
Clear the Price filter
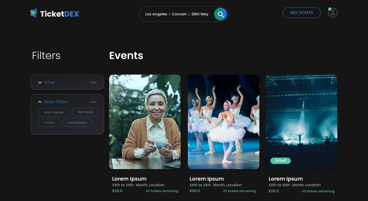tap(93, 82)
